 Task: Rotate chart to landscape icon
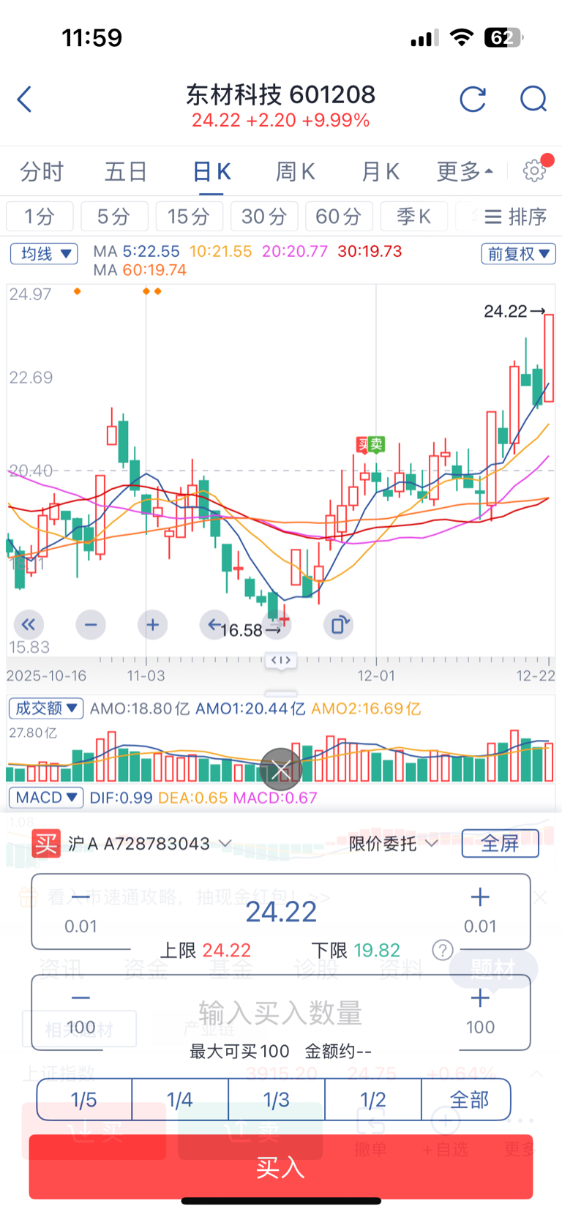pyautogui.click(x=339, y=625)
